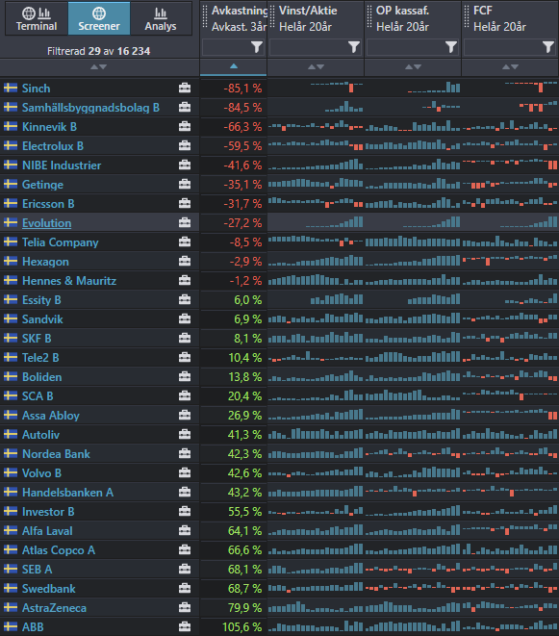Click ABB's 105,6 % return value
Screen dimensions: 559x636
(x=242, y=627)
